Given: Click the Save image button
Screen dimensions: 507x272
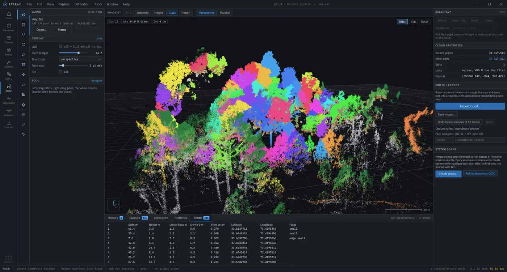Looking at the screenshot, I should [x=446, y=115].
